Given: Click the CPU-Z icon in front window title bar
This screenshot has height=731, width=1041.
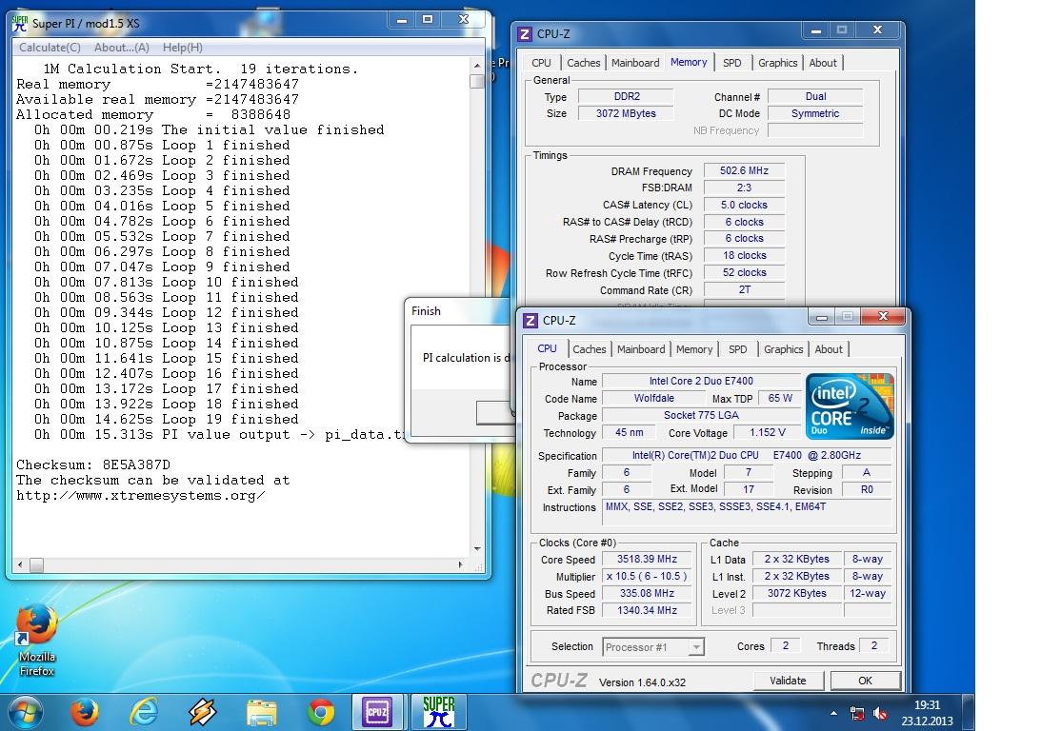Looking at the screenshot, I should [530, 321].
